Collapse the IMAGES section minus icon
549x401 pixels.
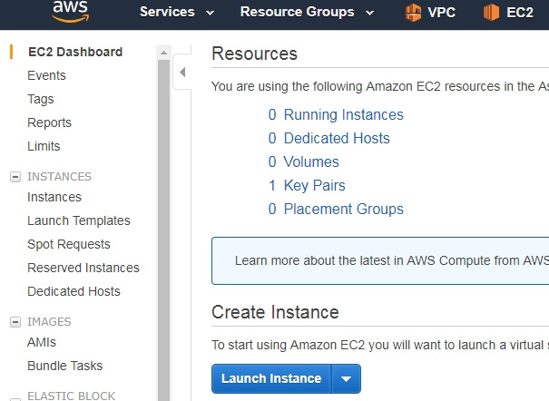point(15,322)
